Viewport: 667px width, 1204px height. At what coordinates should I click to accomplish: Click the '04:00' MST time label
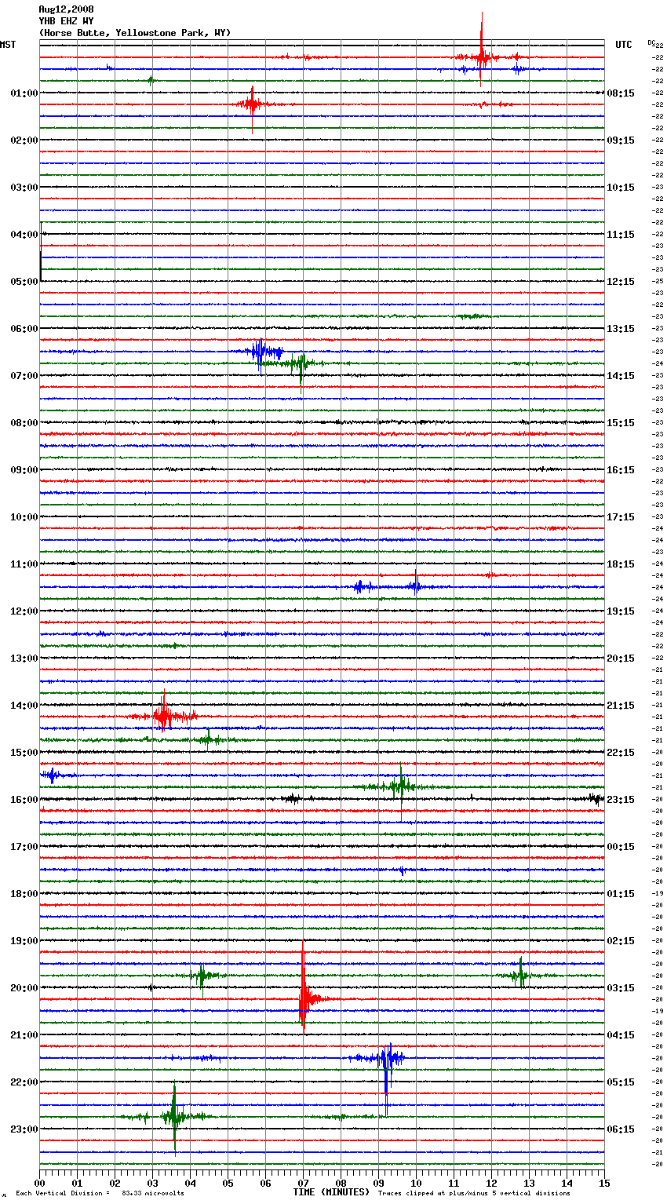pyautogui.click(x=24, y=235)
